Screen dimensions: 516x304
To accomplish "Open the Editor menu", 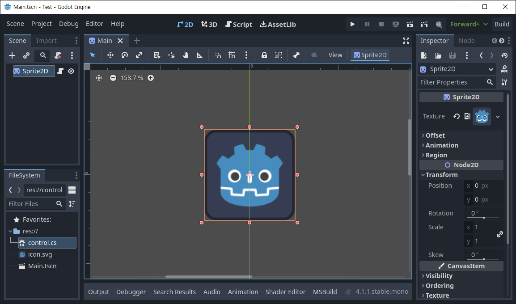I will (94, 24).
